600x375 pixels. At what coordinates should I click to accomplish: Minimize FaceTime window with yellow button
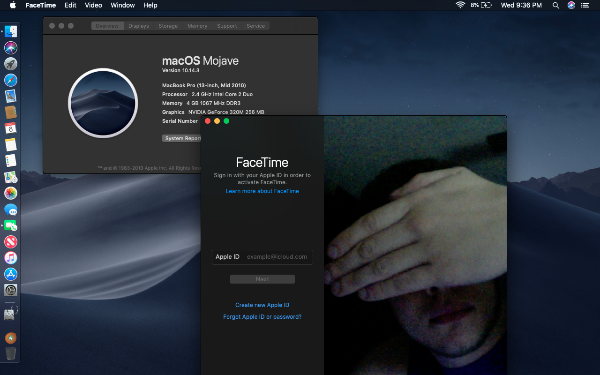pyautogui.click(x=217, y=121)
